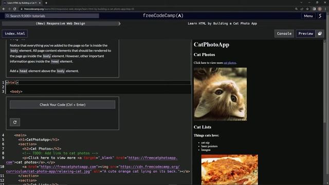The height and width of the screenshot is (185, 329).
Task: Click the cat photos link in preview
Action: point(230,63)
